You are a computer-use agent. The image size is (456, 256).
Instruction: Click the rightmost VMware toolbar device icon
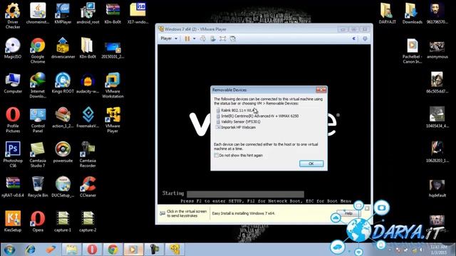click(365, 38)
